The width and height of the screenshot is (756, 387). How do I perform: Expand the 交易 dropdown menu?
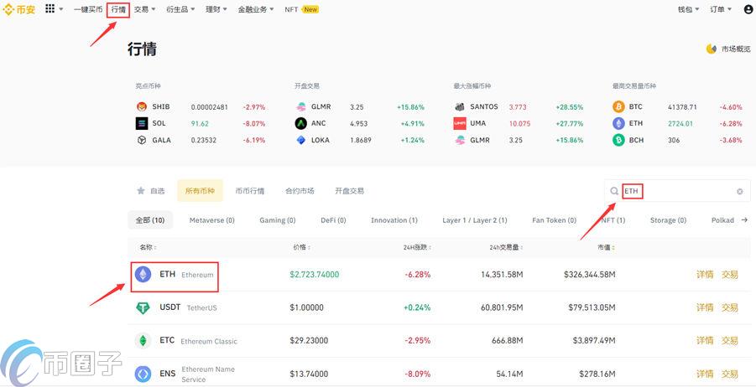coord(144,9)
